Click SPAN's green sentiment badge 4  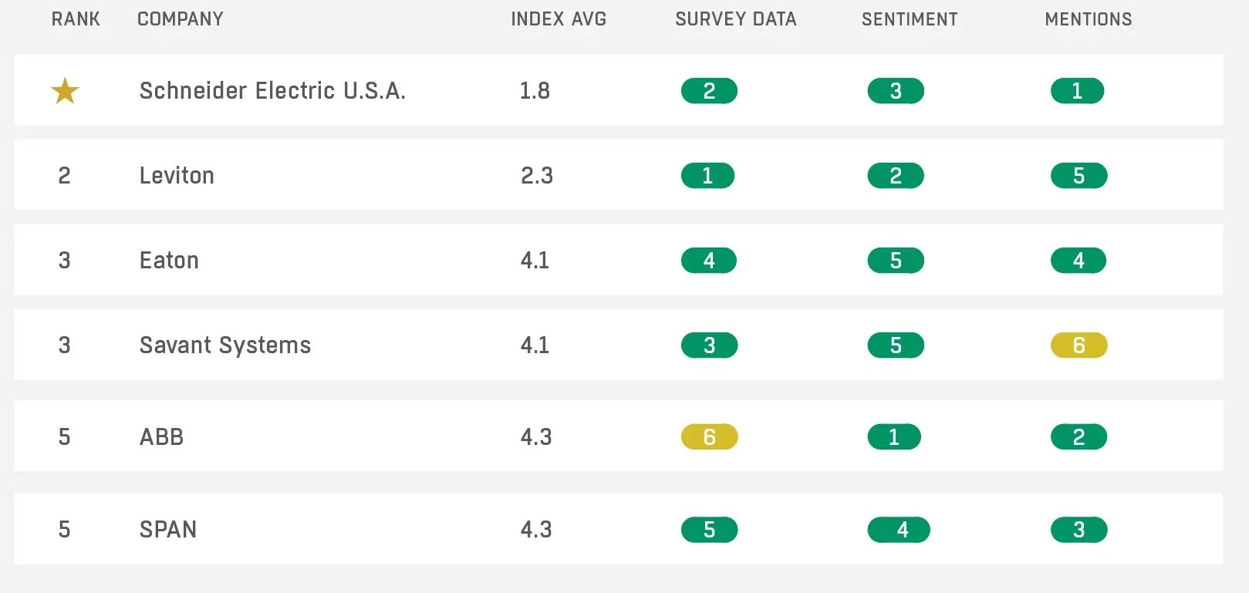tap(899, 530)
